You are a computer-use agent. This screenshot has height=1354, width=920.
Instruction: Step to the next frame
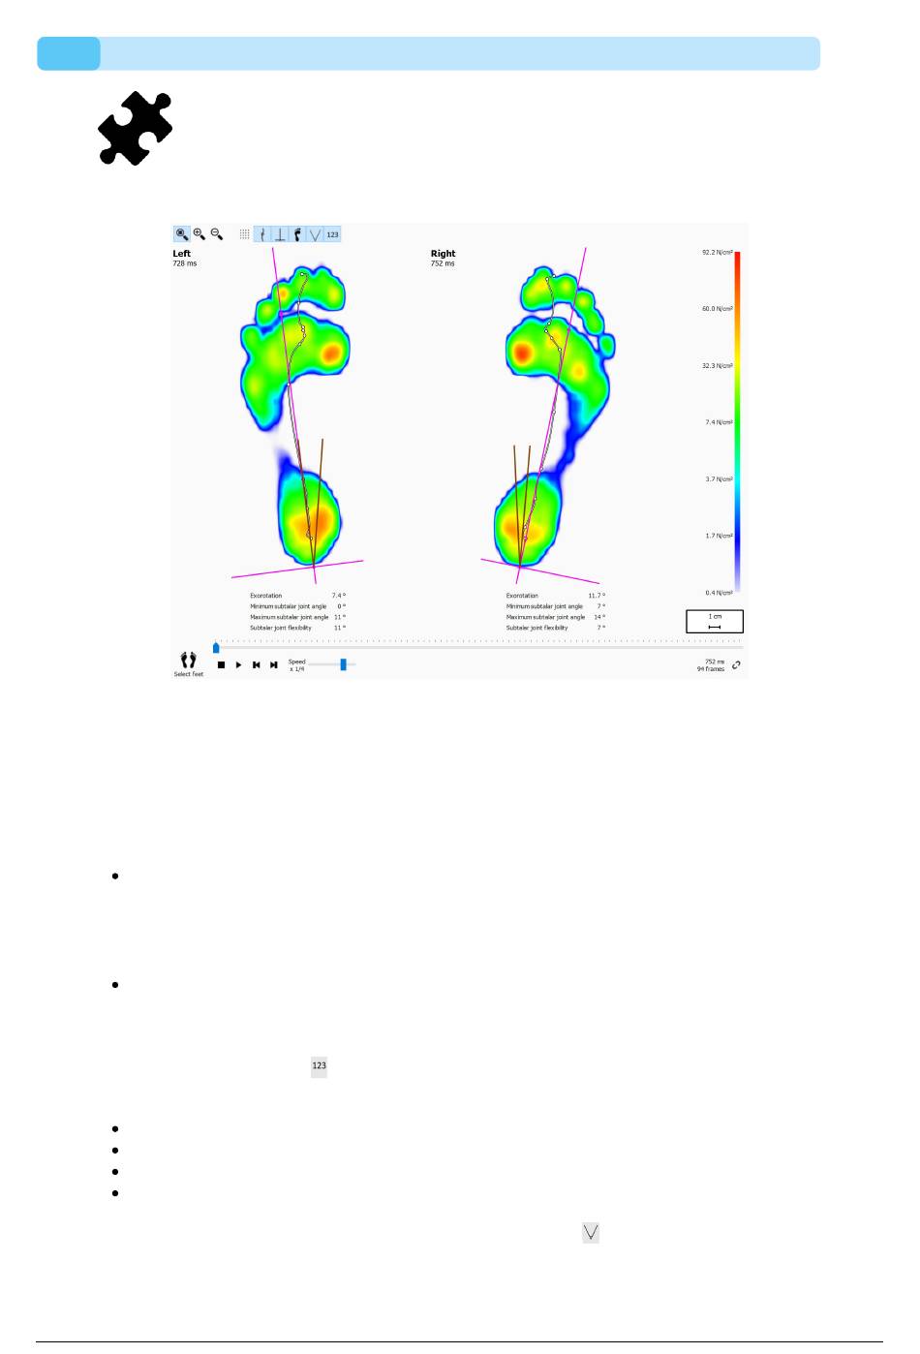tap(274, 665)
